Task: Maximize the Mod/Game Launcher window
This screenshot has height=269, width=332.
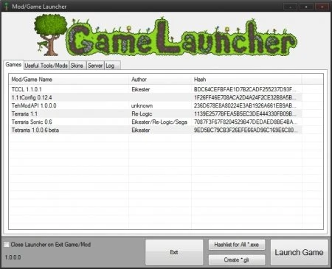Action: (306, 7)
